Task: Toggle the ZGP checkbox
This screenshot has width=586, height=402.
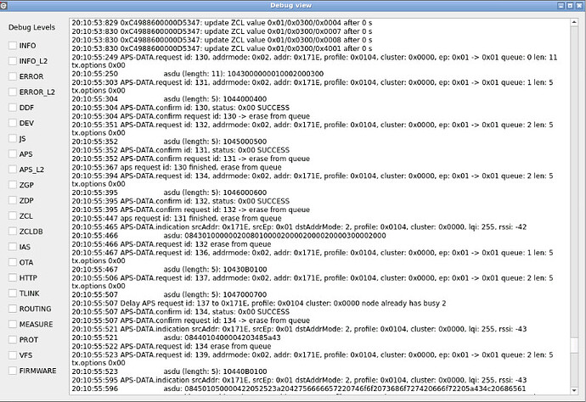Action: pos(13,185)
